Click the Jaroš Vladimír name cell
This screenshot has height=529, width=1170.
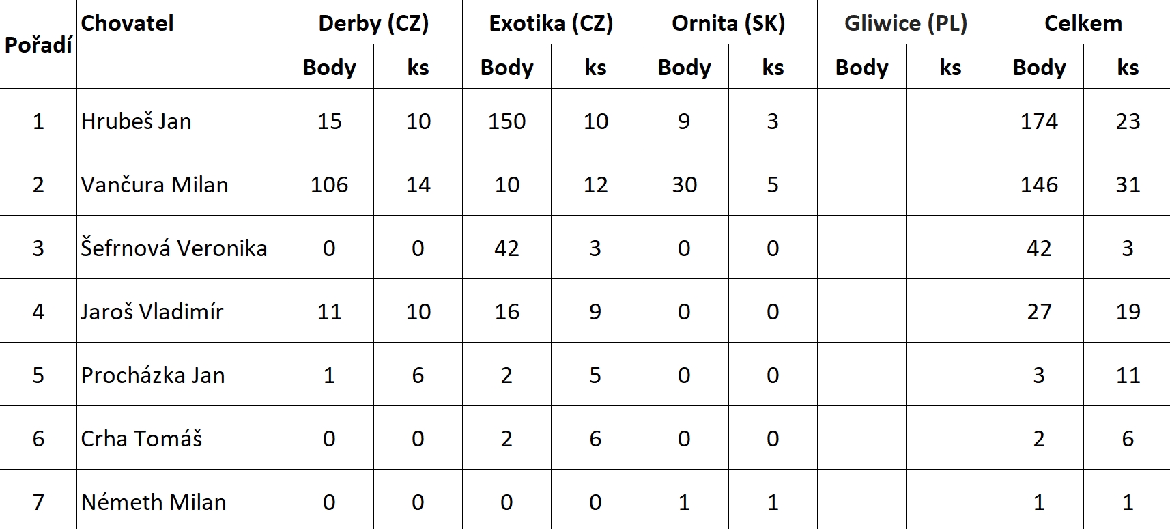(x=152, y=312)
